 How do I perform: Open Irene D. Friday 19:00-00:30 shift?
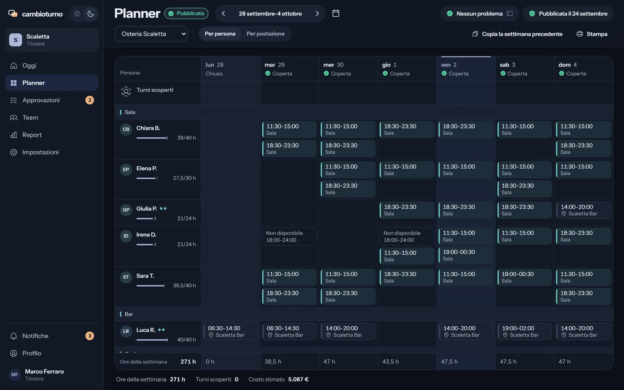[x=466, y=255]
